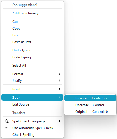Expand the Format submenu arrow
Viewport: 117px width, 139px height.
click(59, 74)
